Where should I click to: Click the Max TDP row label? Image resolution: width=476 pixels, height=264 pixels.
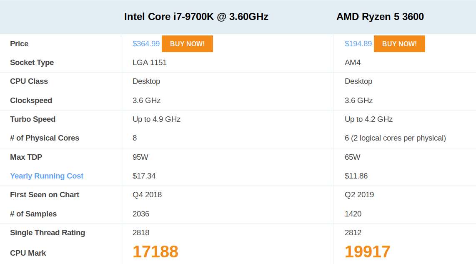(26, 157)
